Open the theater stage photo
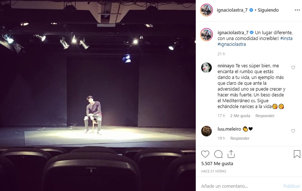Screen dimensions: 302x191 (98, 95)
